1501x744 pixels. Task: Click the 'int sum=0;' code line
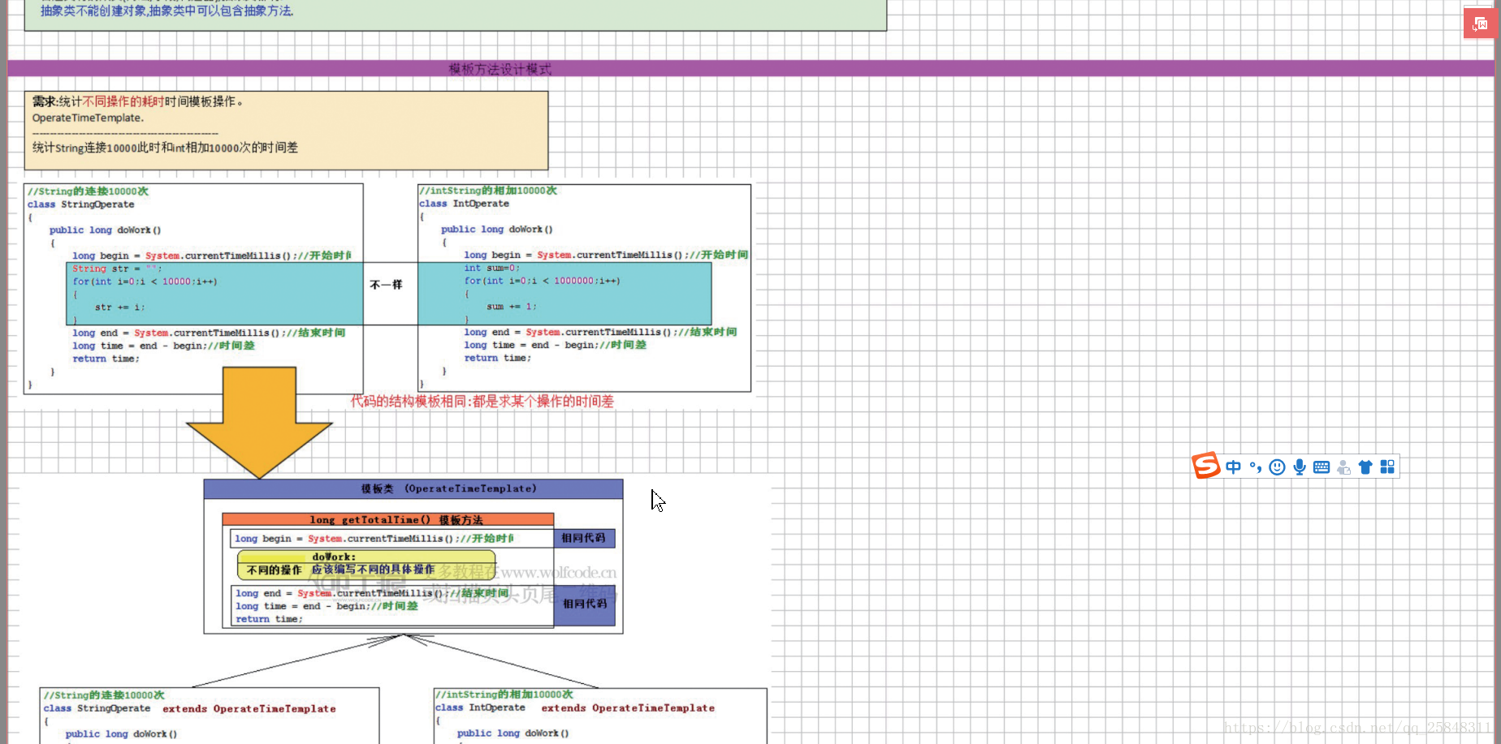click(491, 268)
